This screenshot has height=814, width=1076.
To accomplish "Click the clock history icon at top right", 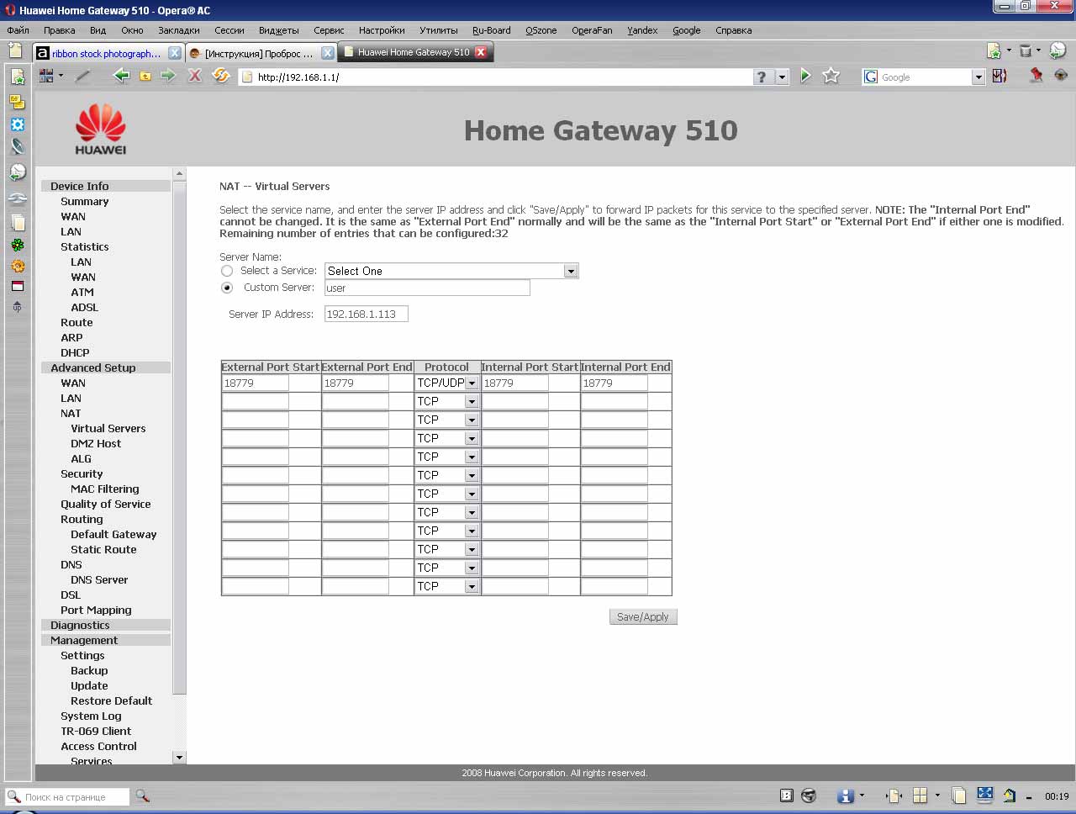I will point(1058,50).
